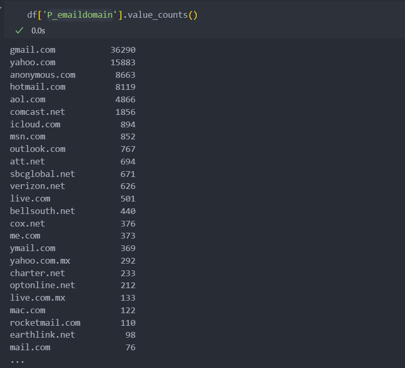Click the aol.com row label
This screenshot has width=405, height=368.
(28, 99)
